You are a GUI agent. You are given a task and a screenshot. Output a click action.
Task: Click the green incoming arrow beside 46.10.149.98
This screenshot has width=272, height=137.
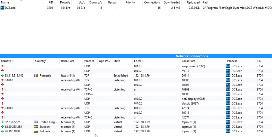(x=2, y=131)
